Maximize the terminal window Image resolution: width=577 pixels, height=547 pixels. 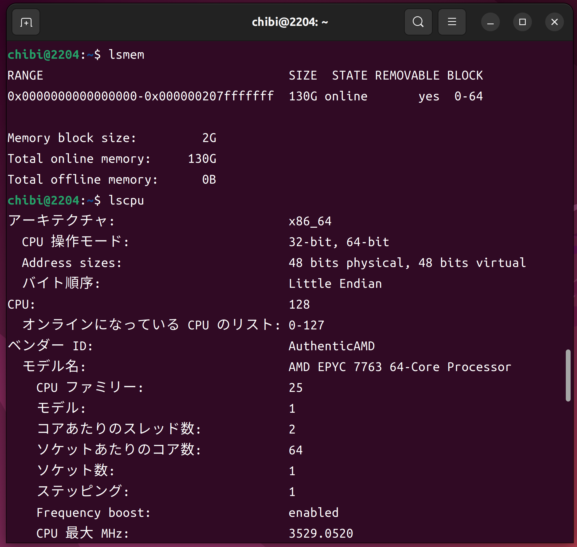click(522, 22)
